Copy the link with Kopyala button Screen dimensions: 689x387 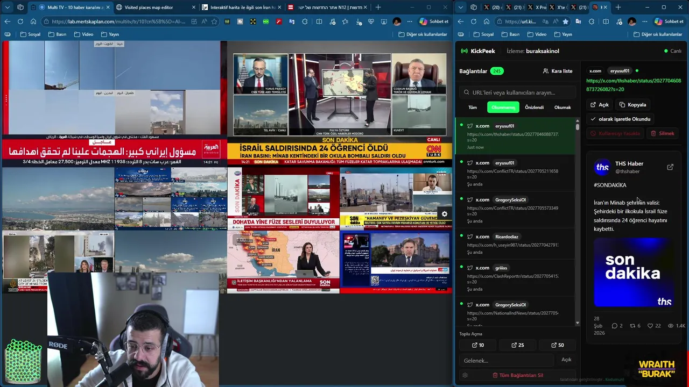tap(632, 105)
